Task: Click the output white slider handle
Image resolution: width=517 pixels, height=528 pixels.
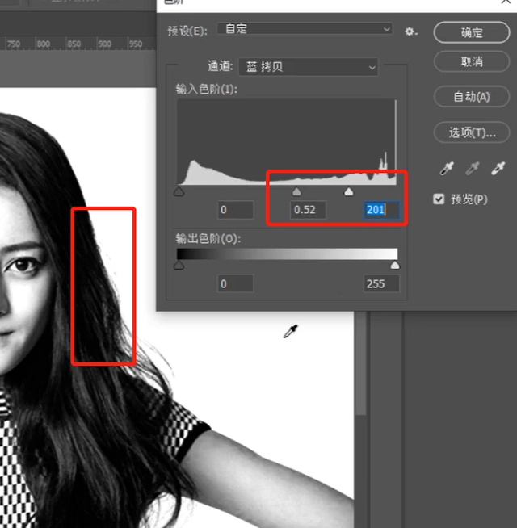Action: click(395, 266)
